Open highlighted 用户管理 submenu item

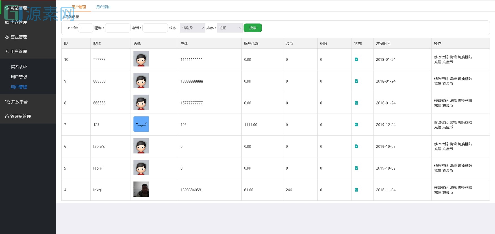[19, 87]
